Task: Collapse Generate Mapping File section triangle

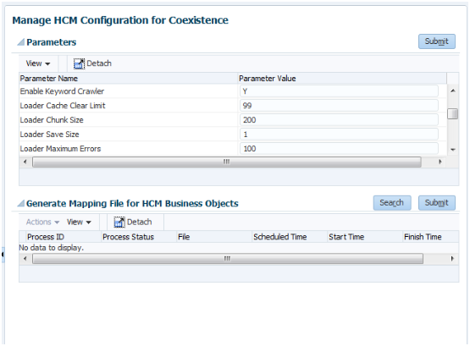Action: pos(20,204)
